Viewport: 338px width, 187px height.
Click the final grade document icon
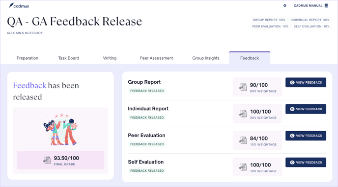[x=47, y=160]
